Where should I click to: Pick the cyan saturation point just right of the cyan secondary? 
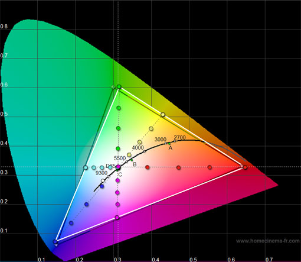coord(94,167)
